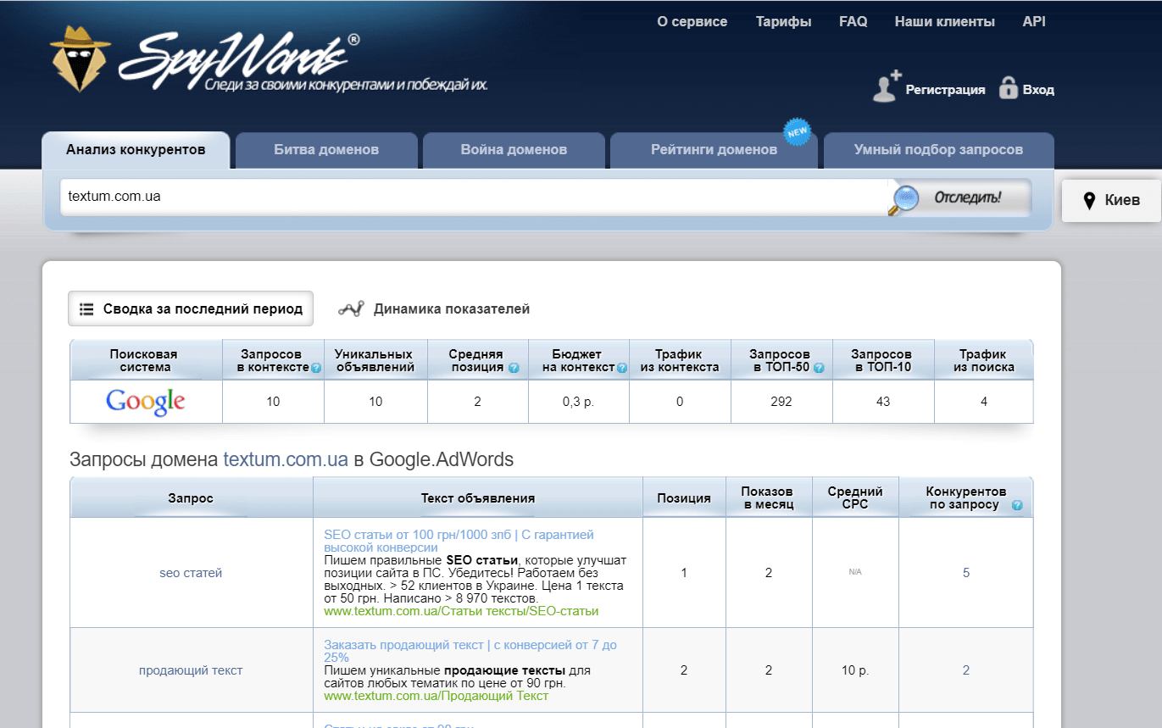
Task: Click the registration user icon
Action: coord(887,87)
